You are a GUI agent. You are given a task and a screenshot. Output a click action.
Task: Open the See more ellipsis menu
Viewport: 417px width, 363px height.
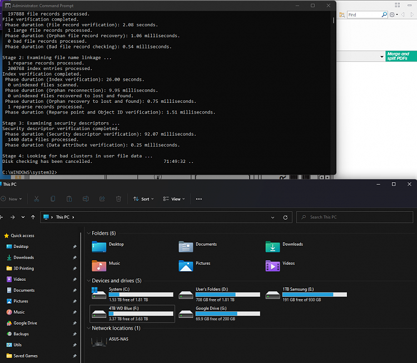coord(199,199)
